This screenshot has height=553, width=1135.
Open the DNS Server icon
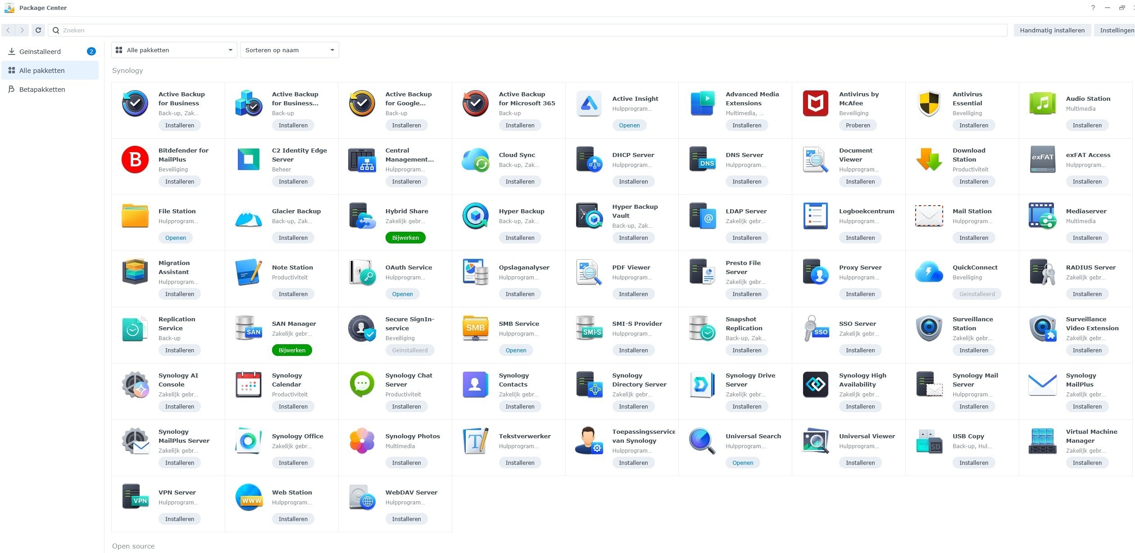pos(702,160)
